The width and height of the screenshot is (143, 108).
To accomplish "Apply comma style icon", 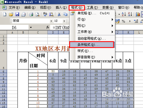I will pos(130,21).
